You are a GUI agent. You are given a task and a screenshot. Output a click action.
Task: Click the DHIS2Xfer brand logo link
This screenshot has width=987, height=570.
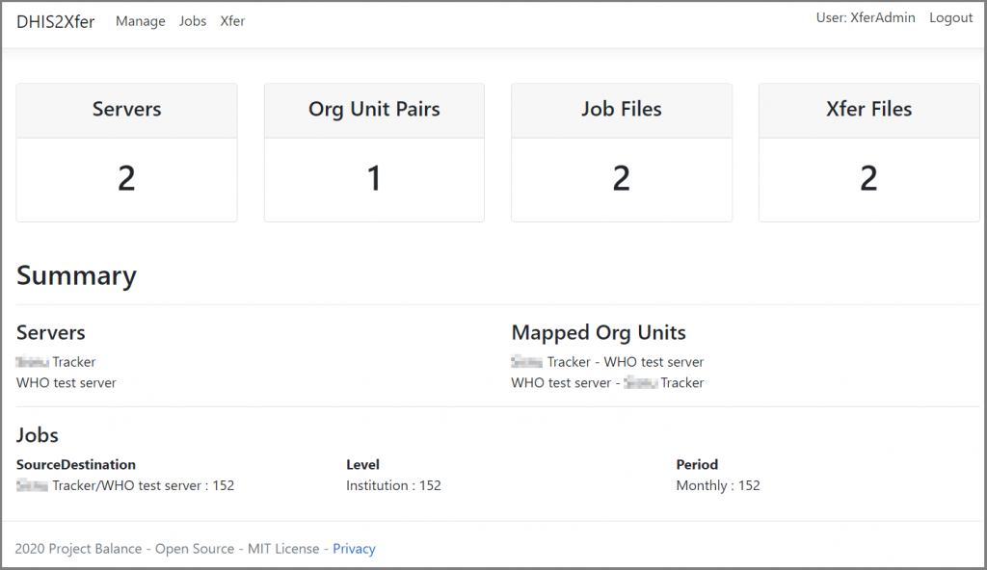click(x=55, y=21)
